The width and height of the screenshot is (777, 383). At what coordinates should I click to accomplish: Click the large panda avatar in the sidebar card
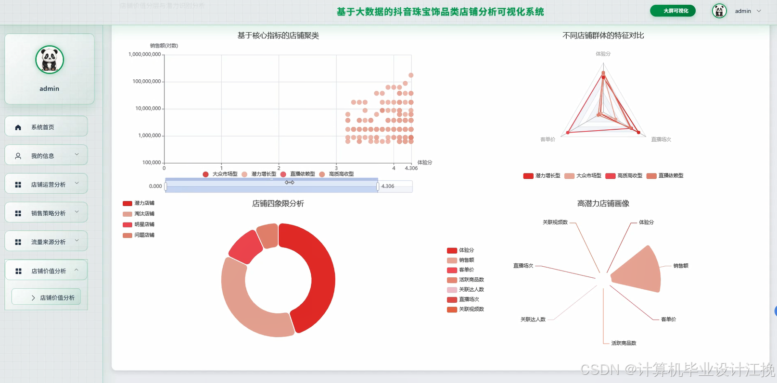coord(50,60)
